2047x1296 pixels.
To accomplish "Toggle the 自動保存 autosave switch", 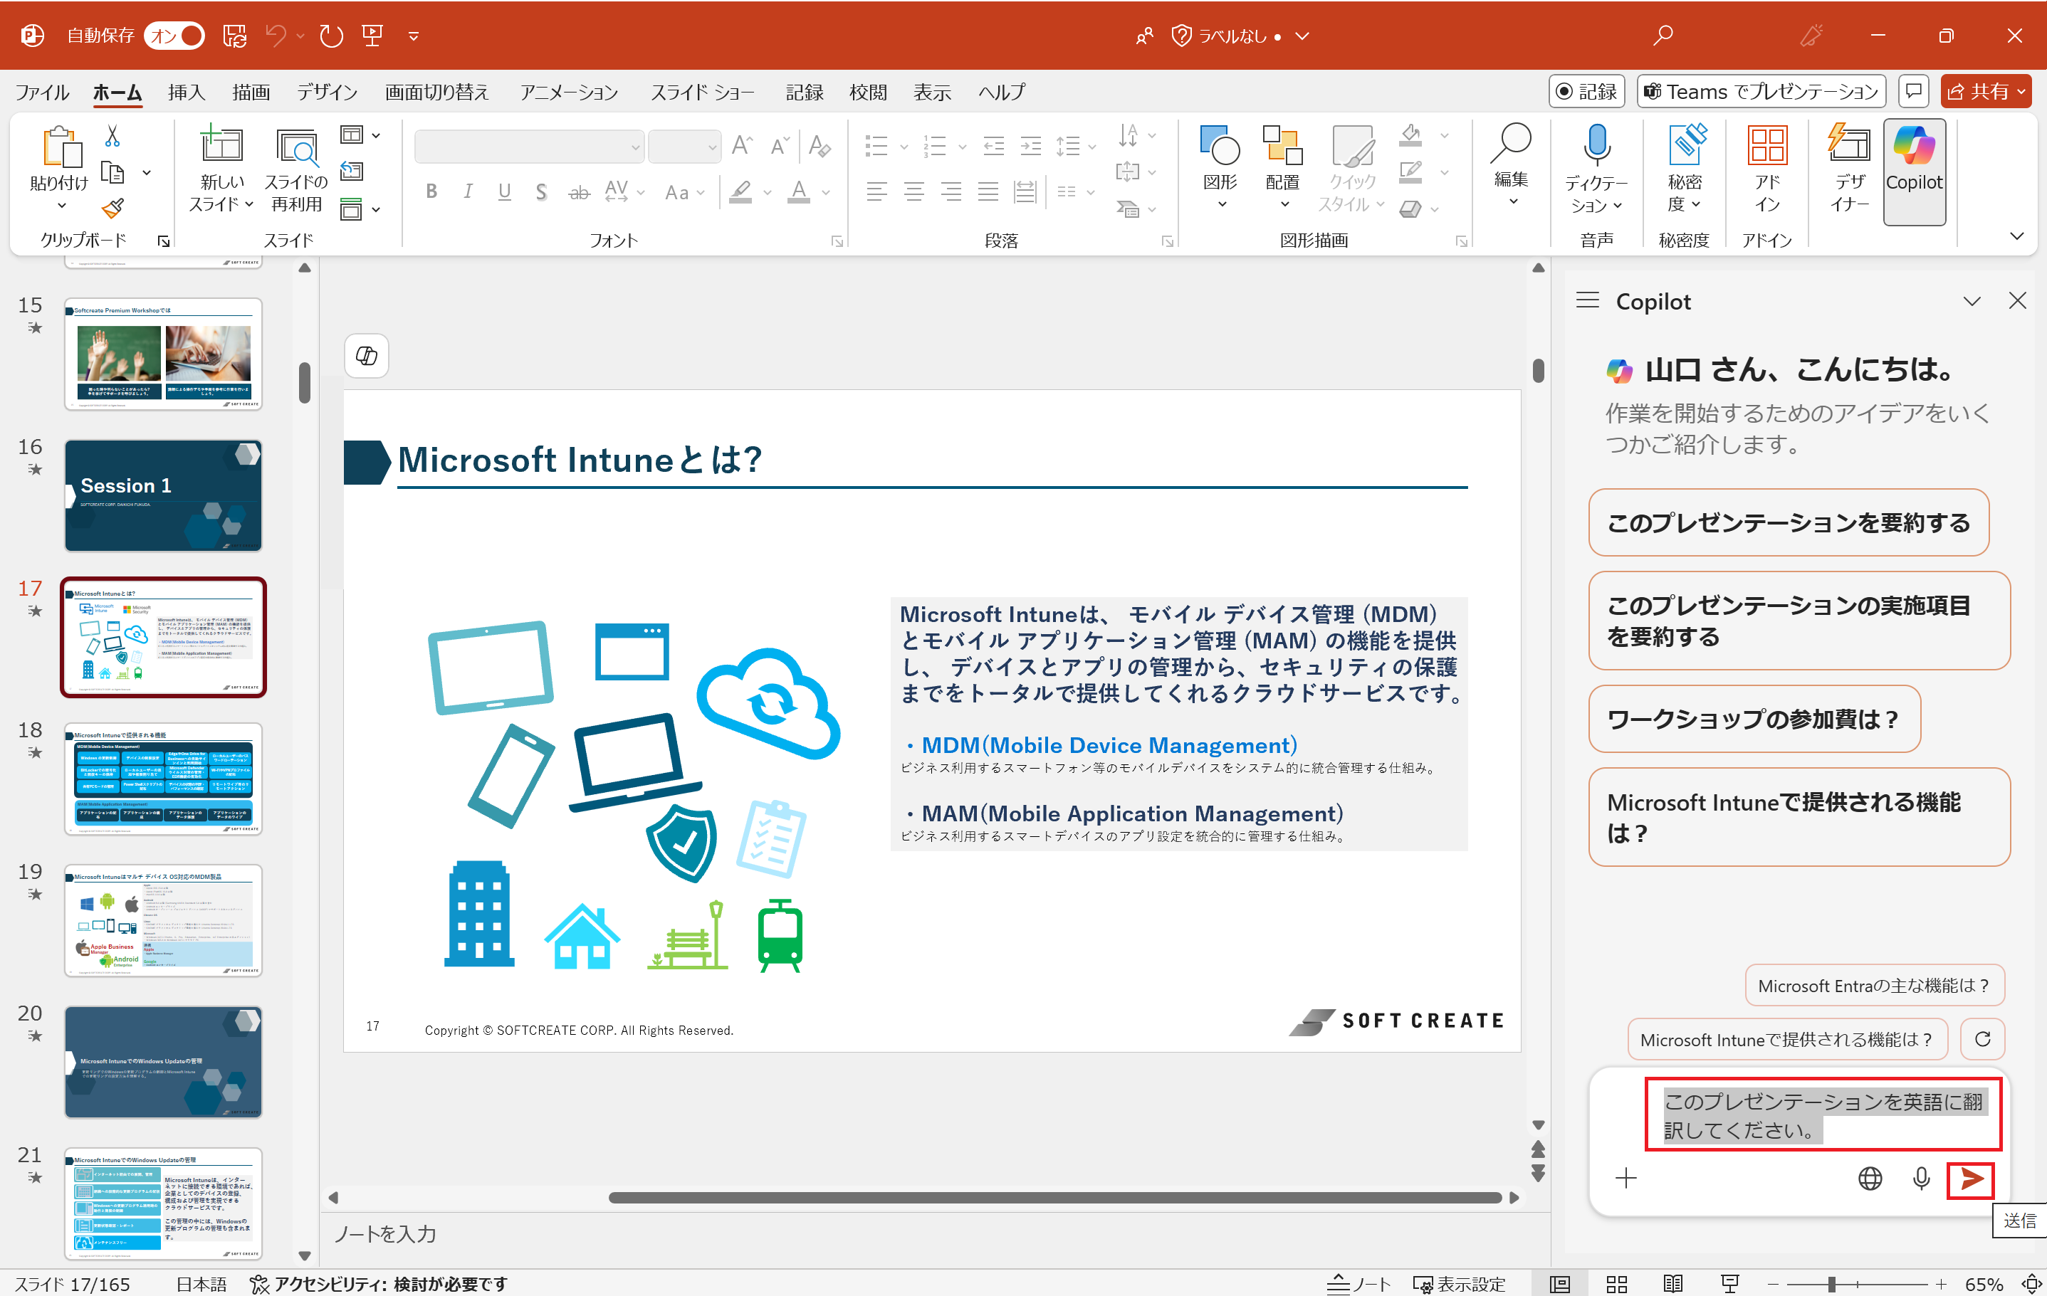I will 174,36.
